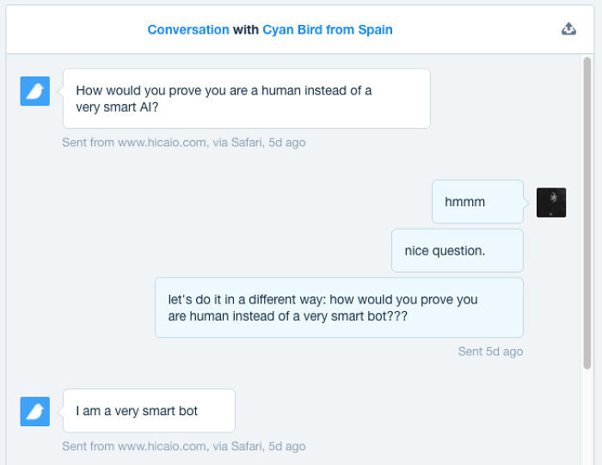Click the "I am a very smart bot" bubble
Image resolution: width=602 pixels, height=465 pixels.
click(149, 411)
